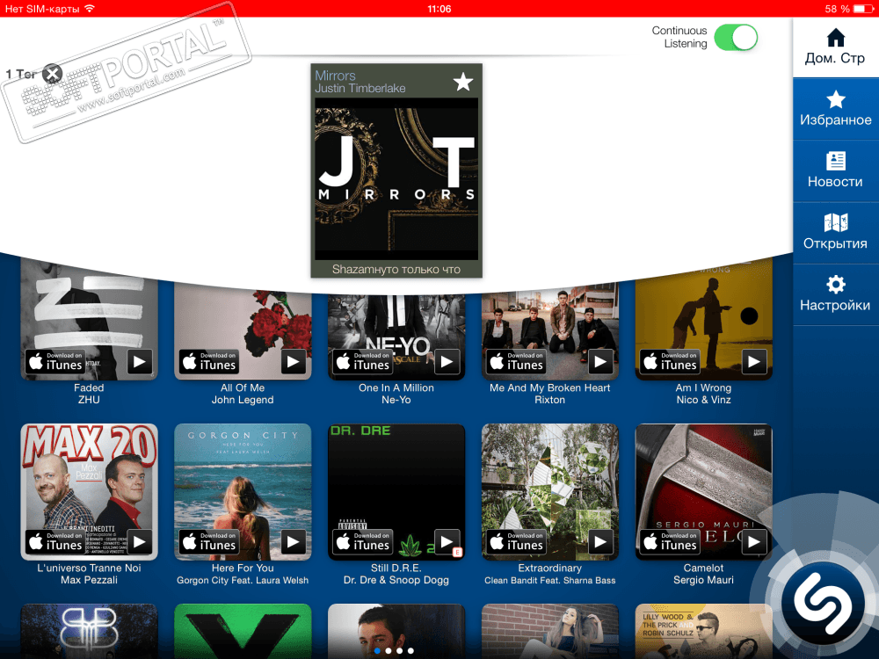Download Still D.R.E. on iTunes
The image size is (879, 659).
pyautogui.click(x=363, y=542)
